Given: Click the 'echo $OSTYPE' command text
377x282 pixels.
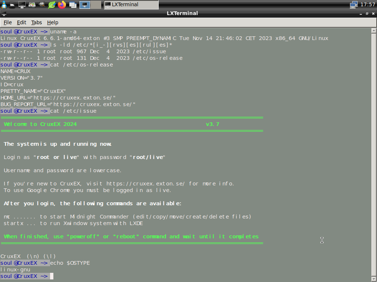Looking at the screenshot, I should [70, 263].
